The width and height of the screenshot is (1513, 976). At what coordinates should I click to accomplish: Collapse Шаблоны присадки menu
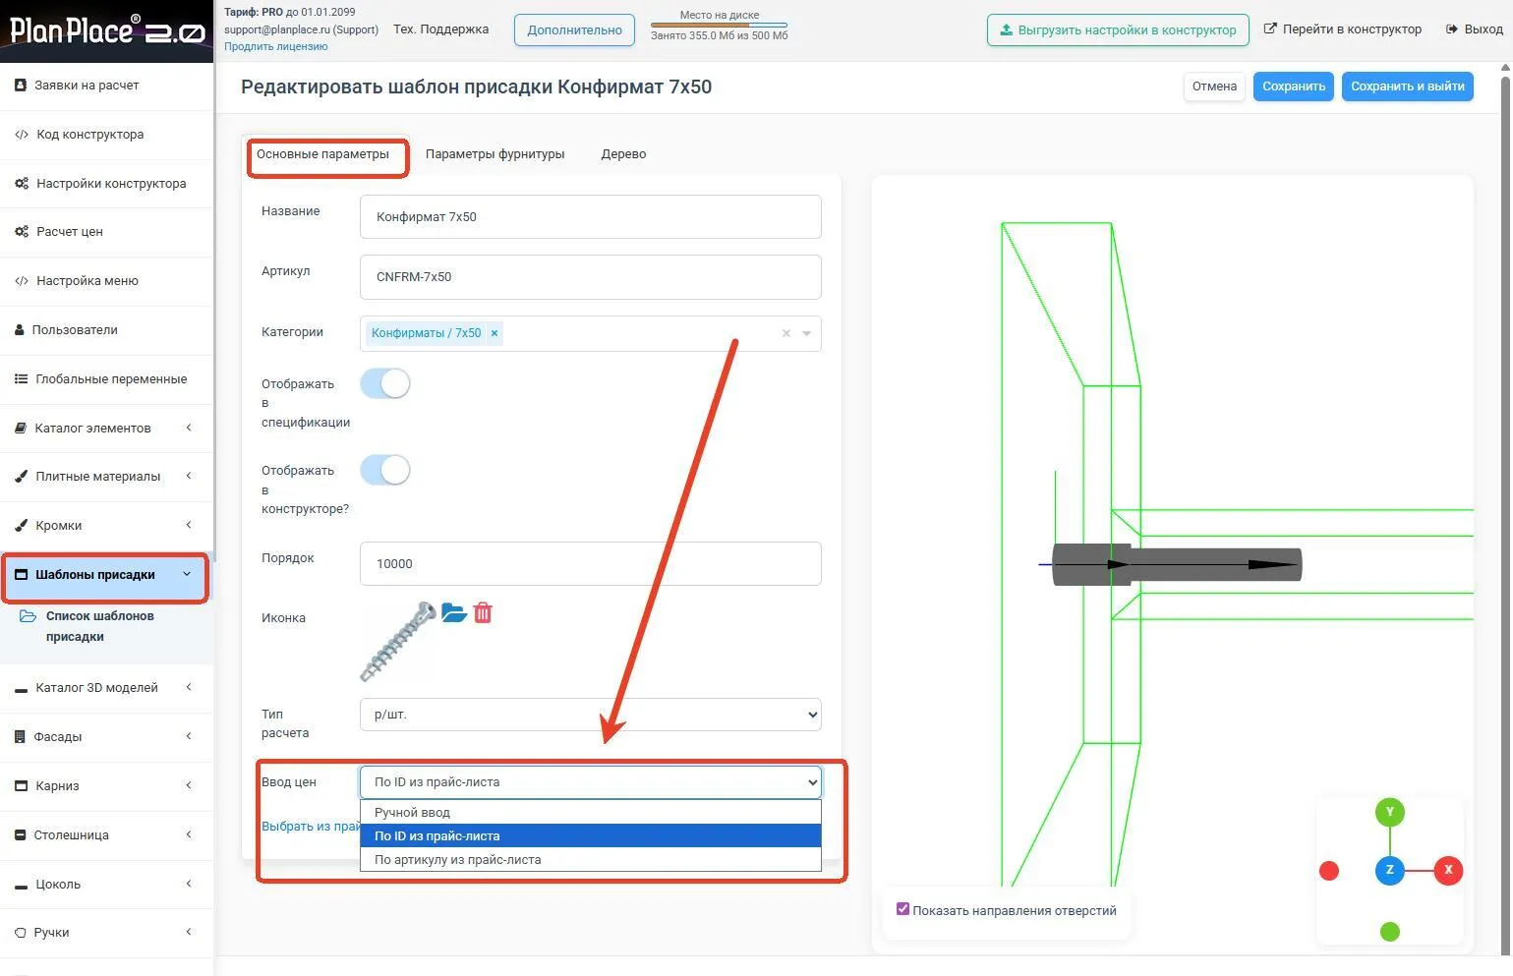click(105, 575)
